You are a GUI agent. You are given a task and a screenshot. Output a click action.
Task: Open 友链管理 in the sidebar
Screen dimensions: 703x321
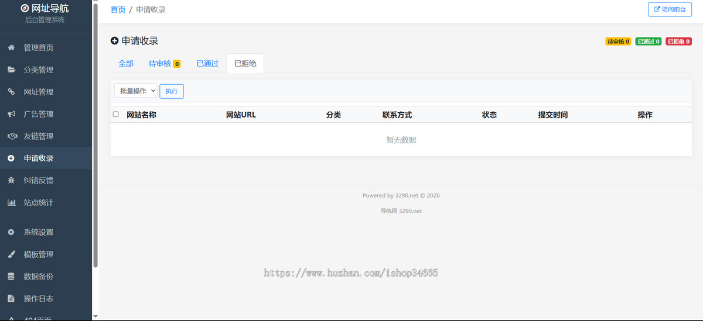coord(46,136)
